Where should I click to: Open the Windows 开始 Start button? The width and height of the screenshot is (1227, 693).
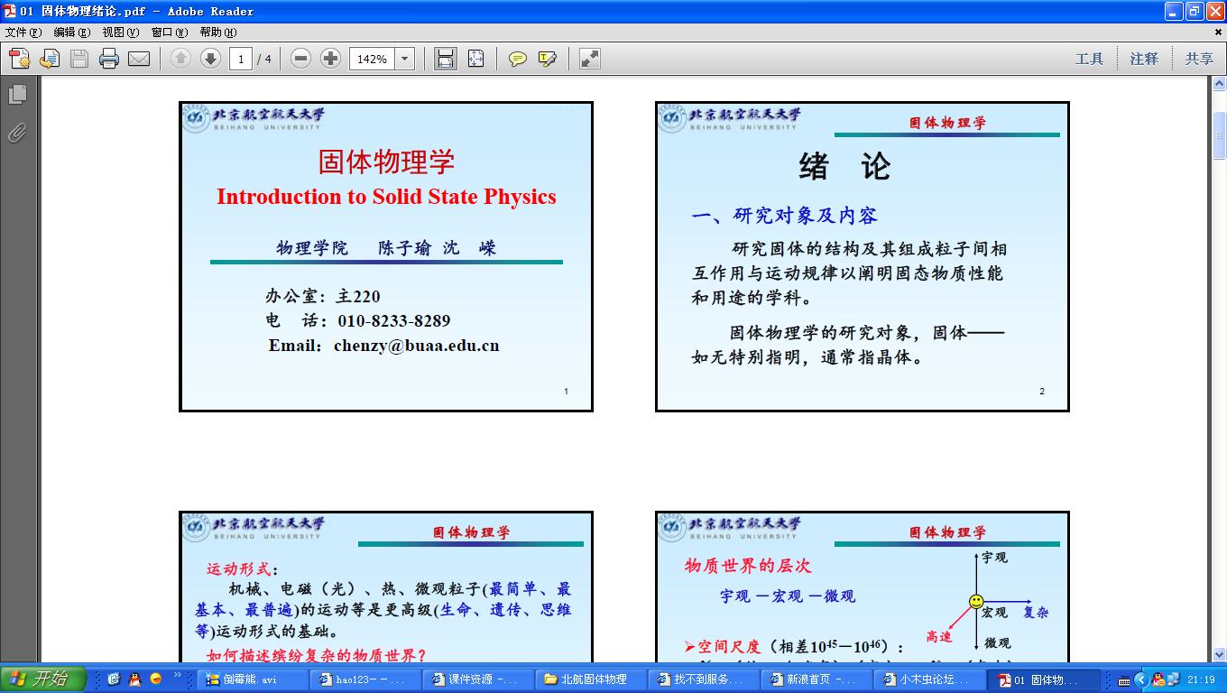point(43,679)
